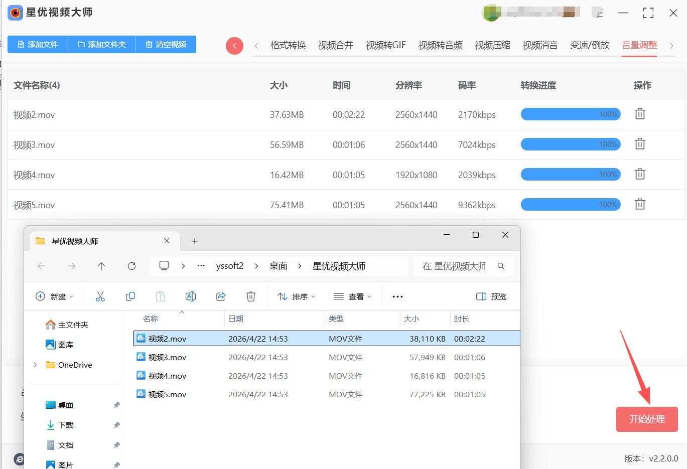Click the Share icon in Explorer toolbar

coord(221,296)
